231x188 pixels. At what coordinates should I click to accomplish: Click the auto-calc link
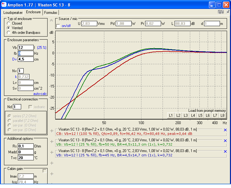pos(40,94)
